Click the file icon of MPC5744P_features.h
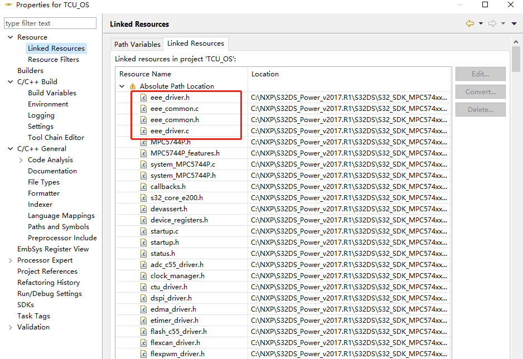Image resolution: width=523 pixels, height=359 pixels. coord(143,153)
